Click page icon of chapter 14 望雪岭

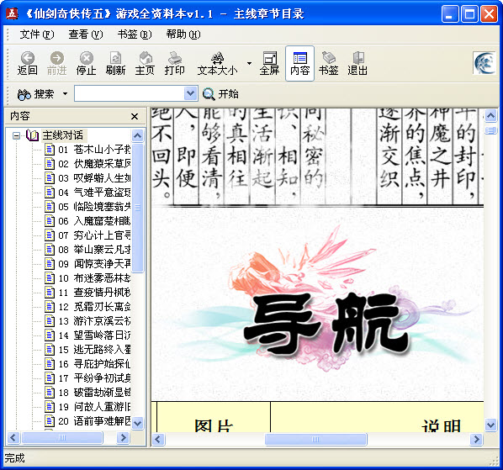[x=50, y=335]
